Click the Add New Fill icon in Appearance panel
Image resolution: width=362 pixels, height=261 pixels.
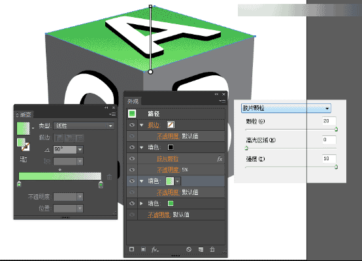143,249
